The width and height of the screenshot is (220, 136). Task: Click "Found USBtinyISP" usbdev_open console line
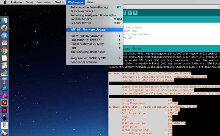pos(153,107)
